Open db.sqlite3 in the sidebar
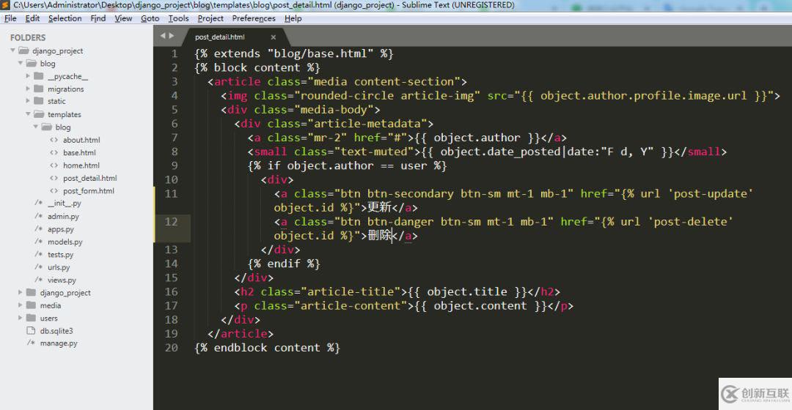Screen dimensions: 792x410 point(56,331)
